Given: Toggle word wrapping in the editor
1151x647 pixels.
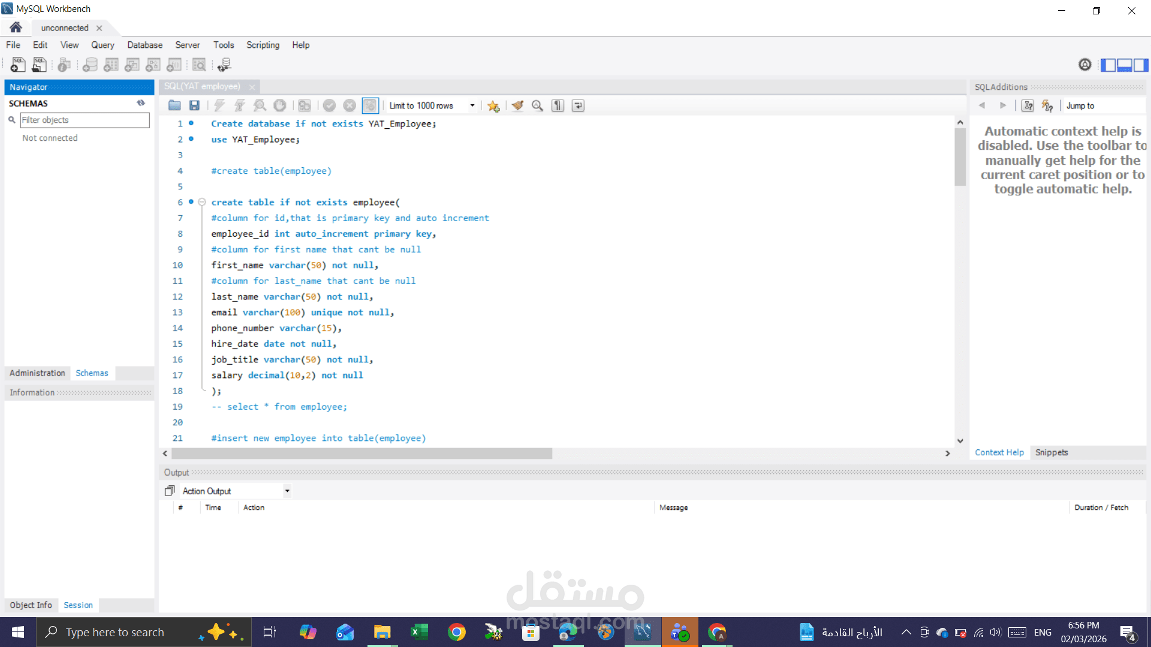Looking at the screenshot, I should pos(577,105).
